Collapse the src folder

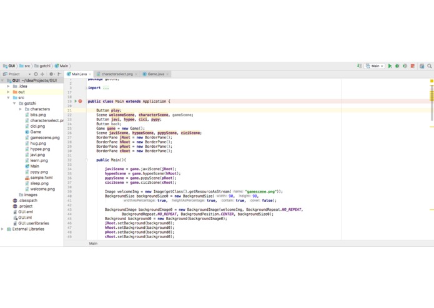click(8, 98)
